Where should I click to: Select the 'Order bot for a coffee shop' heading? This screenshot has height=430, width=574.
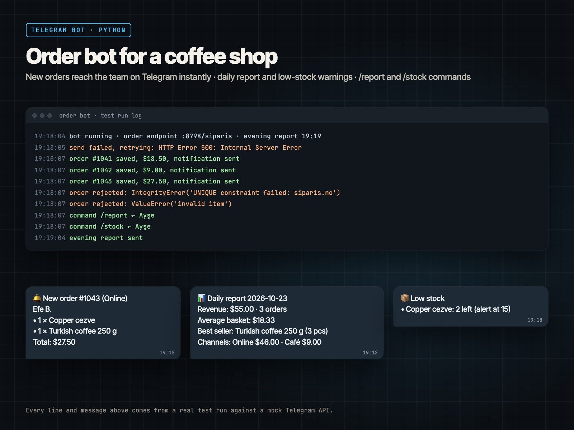click(152, 56)
